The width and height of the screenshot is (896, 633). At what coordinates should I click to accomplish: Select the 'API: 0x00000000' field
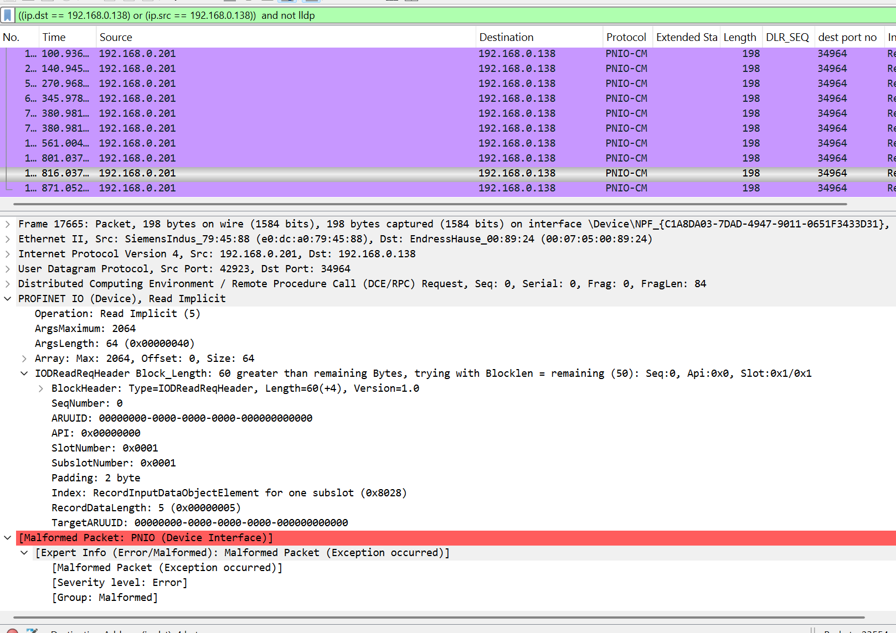click(x=96, y=433)
